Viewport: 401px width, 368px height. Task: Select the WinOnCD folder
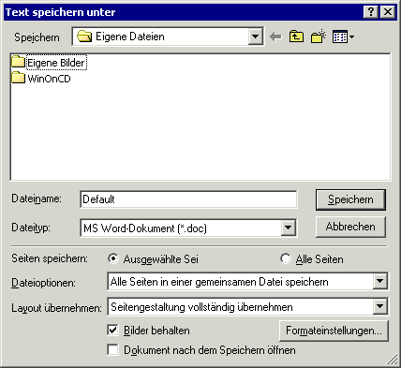(41, 79)
